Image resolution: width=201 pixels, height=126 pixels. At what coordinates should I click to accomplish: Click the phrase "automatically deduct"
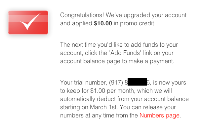coord(88,99)
